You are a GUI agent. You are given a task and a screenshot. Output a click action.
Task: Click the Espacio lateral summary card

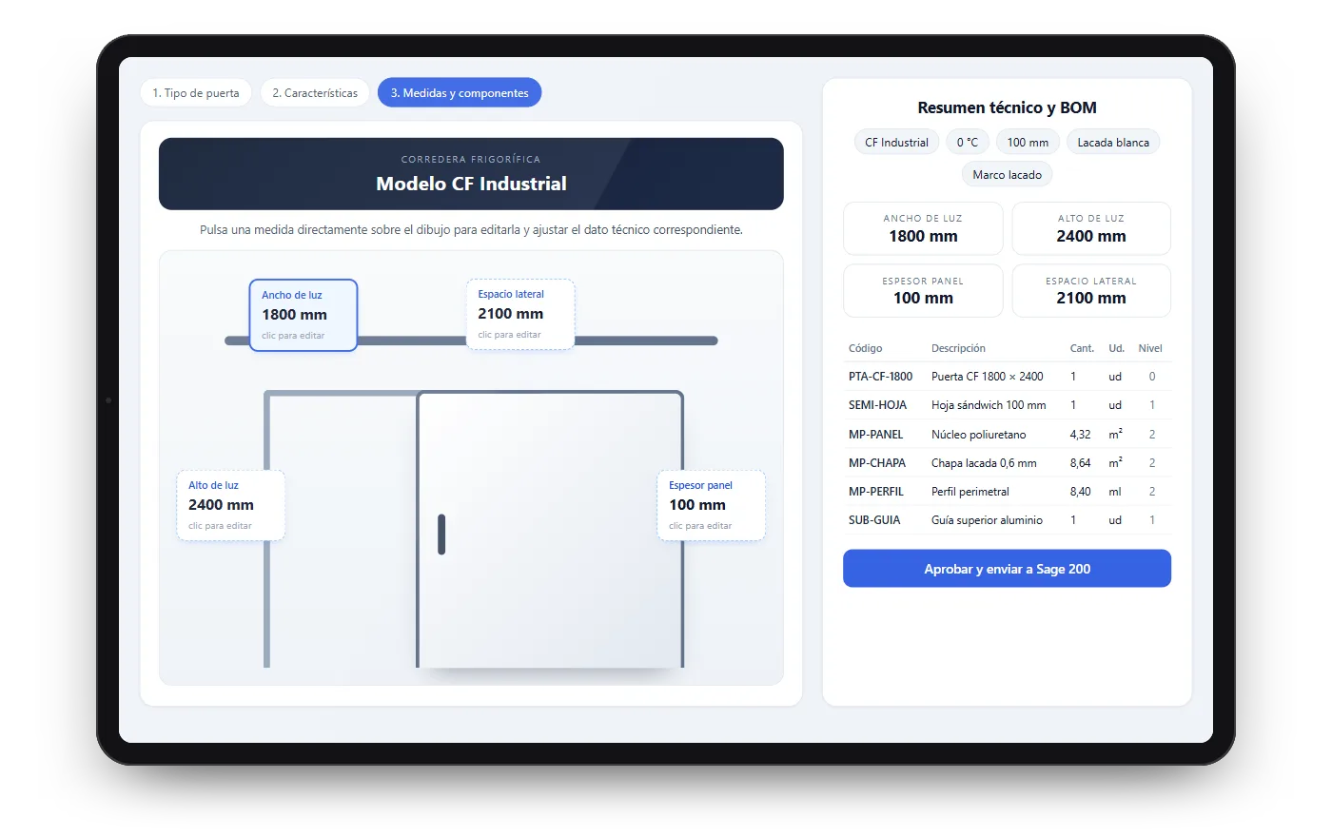point(1091,291)
